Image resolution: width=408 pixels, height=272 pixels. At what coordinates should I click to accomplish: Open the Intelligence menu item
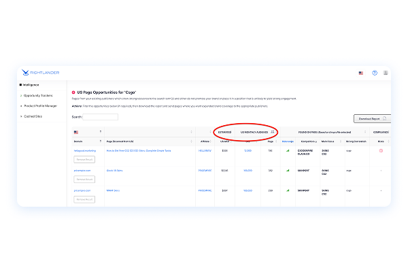pos(31,85)
